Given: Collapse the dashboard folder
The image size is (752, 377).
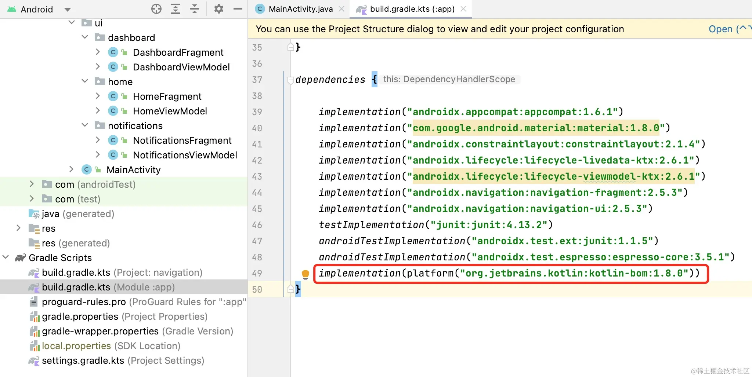Looking at the screenshot, I should click(x=85, y=37).
